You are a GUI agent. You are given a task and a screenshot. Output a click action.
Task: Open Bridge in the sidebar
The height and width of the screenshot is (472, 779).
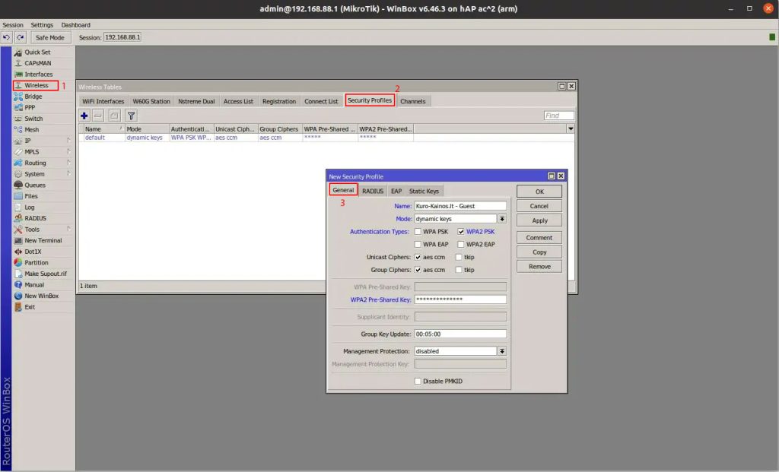(33, 97)
